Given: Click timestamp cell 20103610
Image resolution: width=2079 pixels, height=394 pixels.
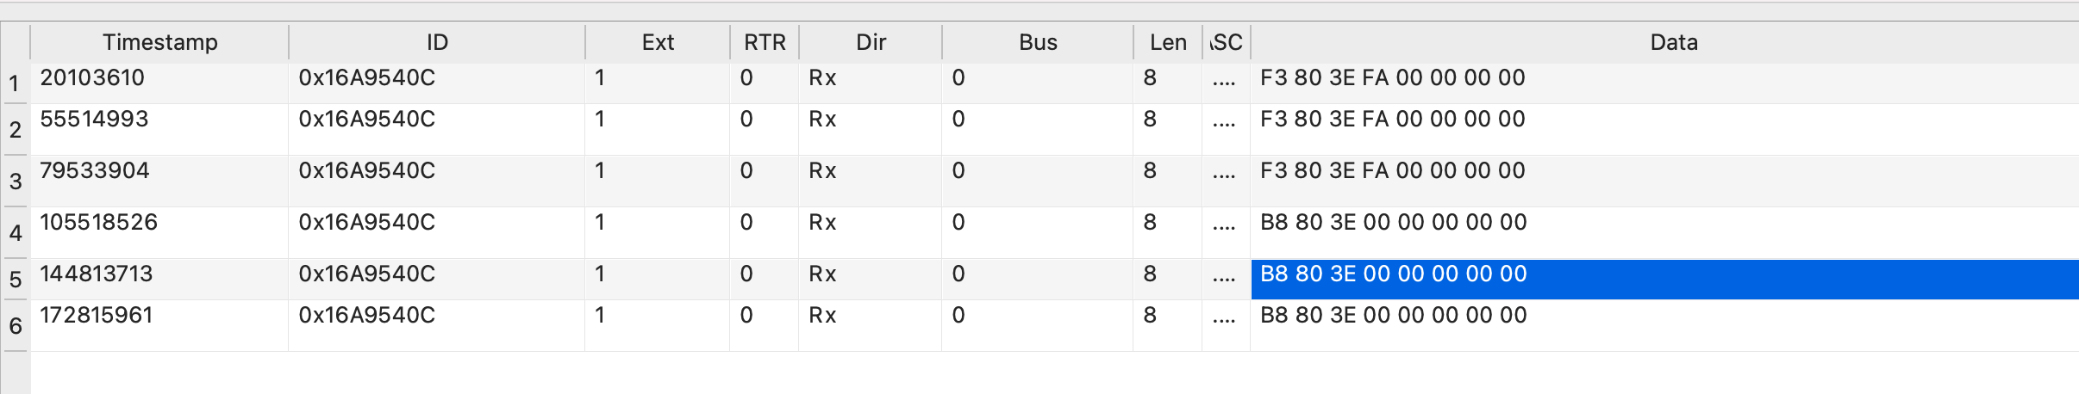Looking at the screenshot, I should tap(92, 78).
